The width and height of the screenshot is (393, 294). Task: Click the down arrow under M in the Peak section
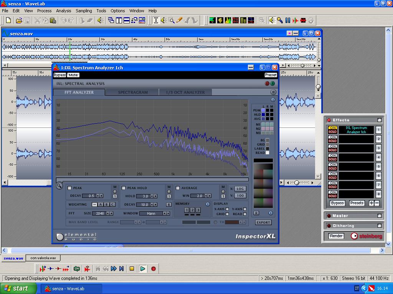115,191
